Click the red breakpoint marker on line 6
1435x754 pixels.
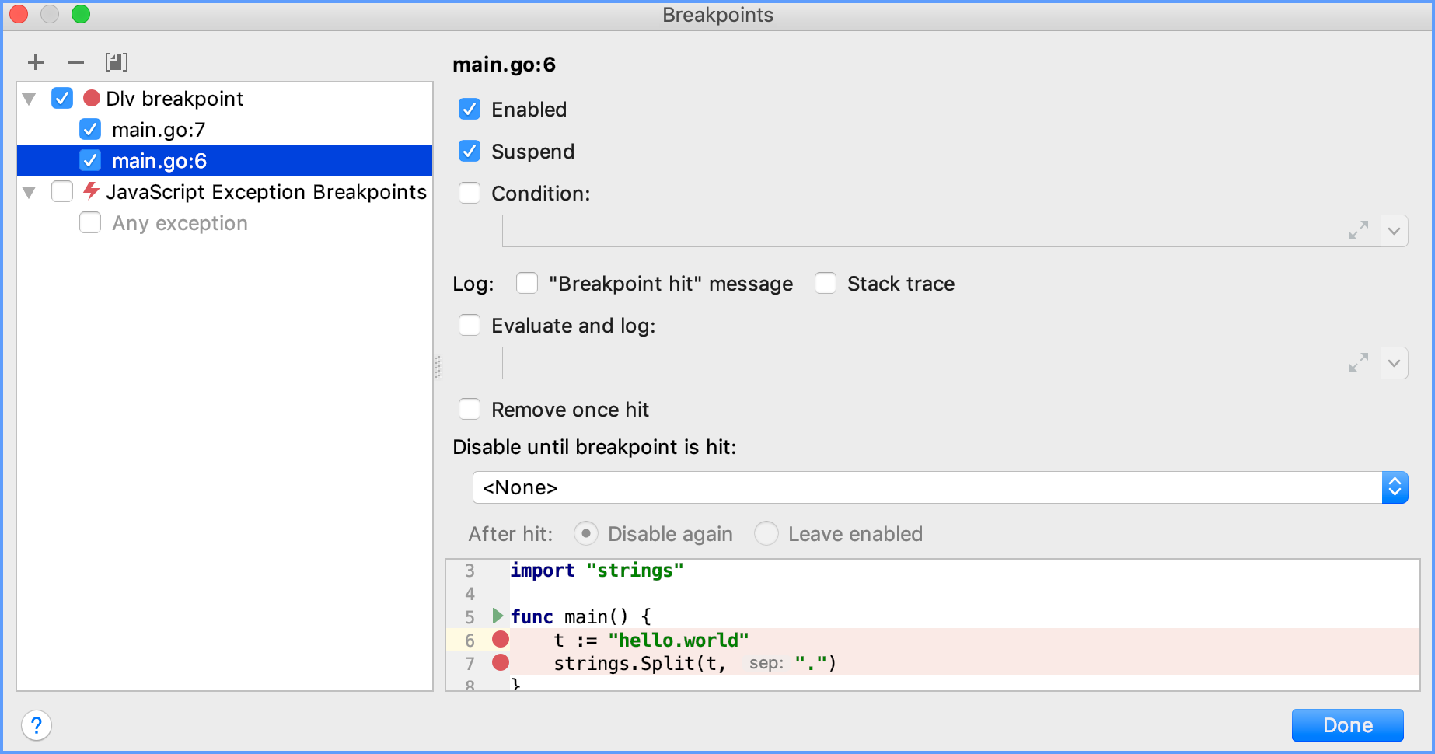501,640
